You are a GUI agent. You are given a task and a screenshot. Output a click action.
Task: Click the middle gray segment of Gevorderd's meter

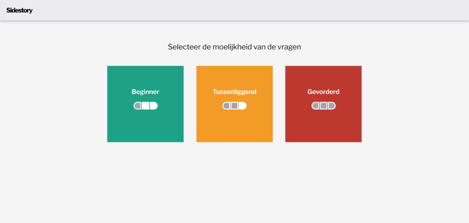click(323, 106)
